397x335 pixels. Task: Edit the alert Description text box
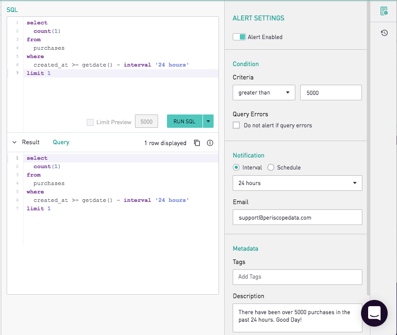tap(298, 318)
